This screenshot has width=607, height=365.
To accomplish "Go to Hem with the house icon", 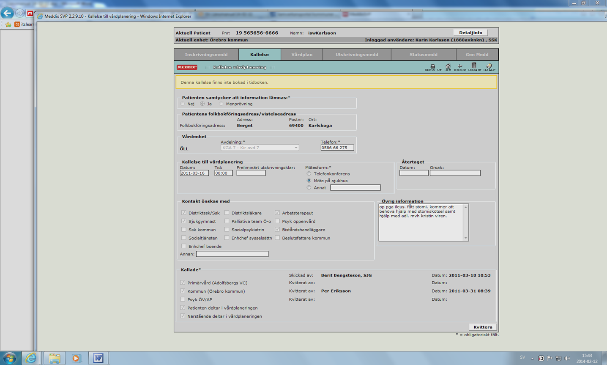I will click(x=448, y=67).
